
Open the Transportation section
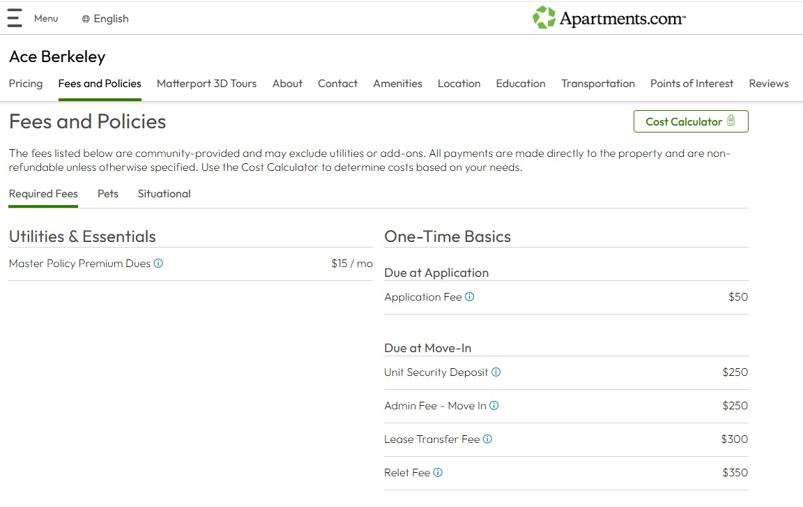click(597, 84)
